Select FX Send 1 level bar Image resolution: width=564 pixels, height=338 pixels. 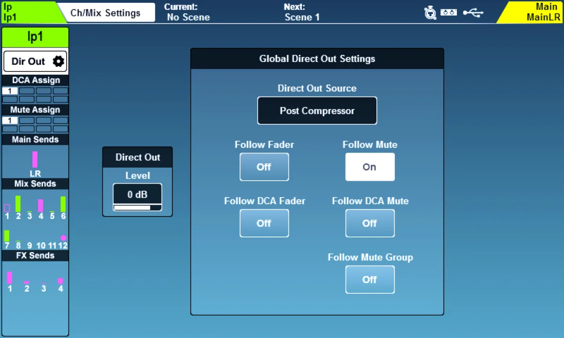point(9,277)
